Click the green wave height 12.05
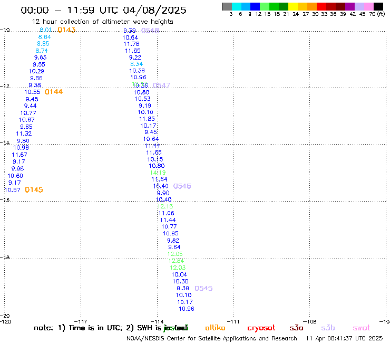 click(175, 254)
